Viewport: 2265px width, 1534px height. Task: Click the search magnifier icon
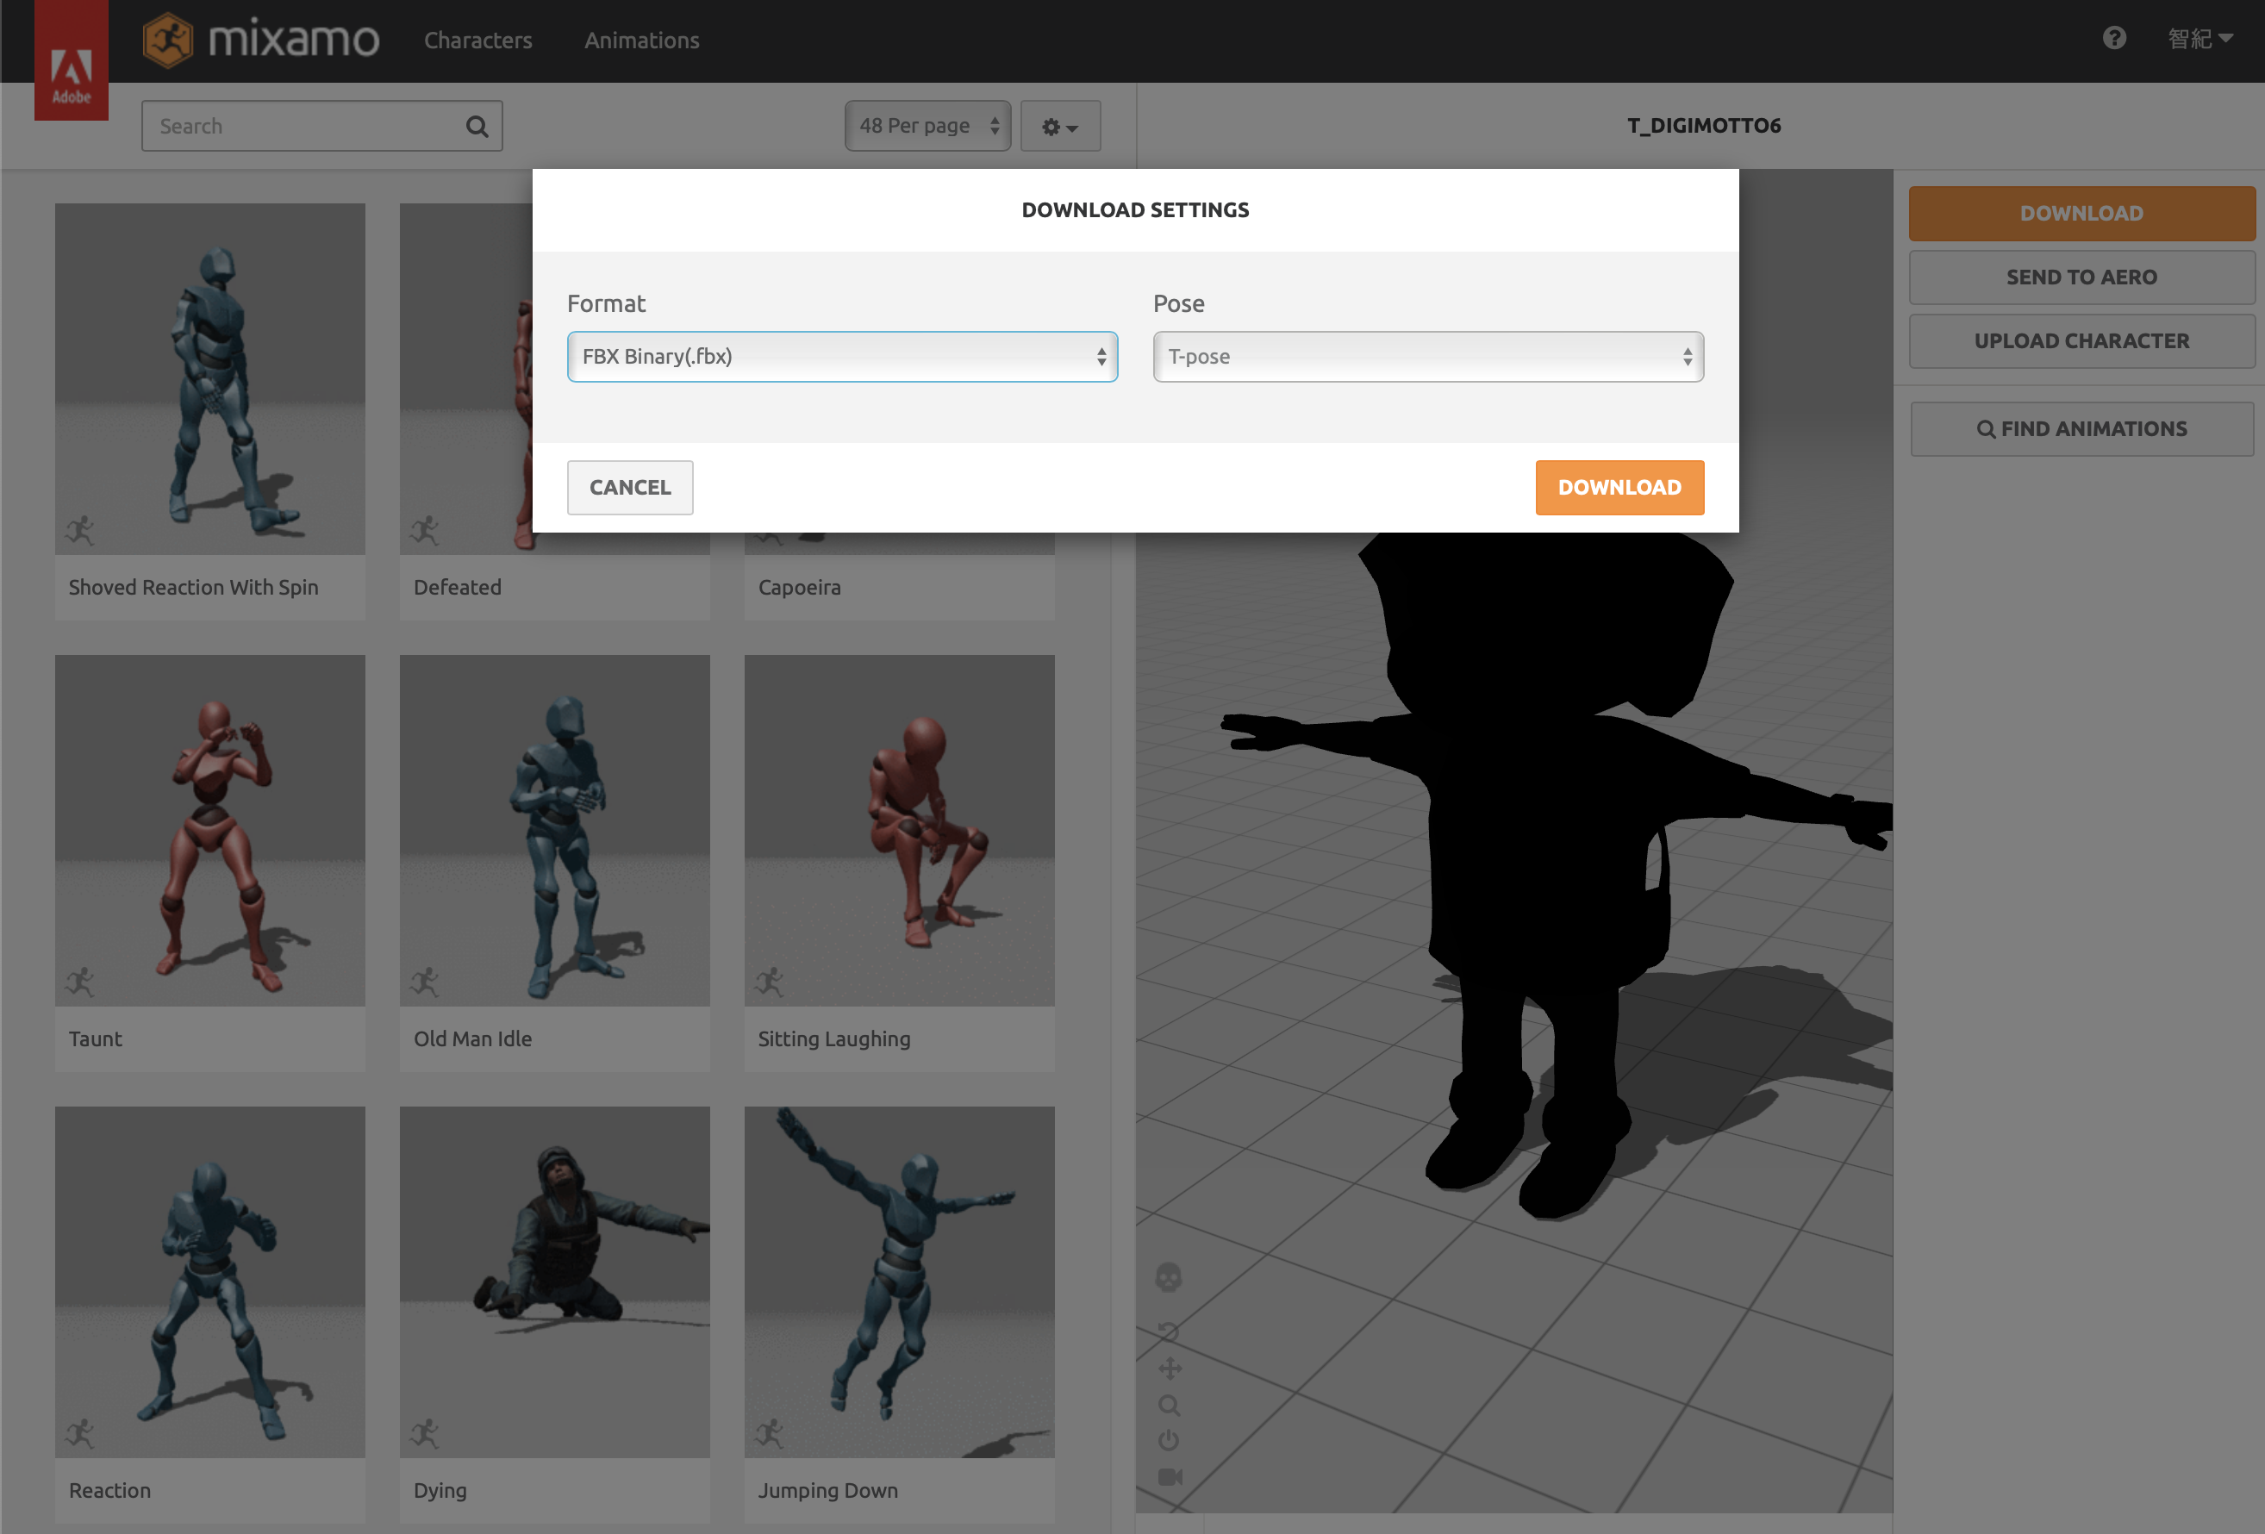click(x=477, y=127)
